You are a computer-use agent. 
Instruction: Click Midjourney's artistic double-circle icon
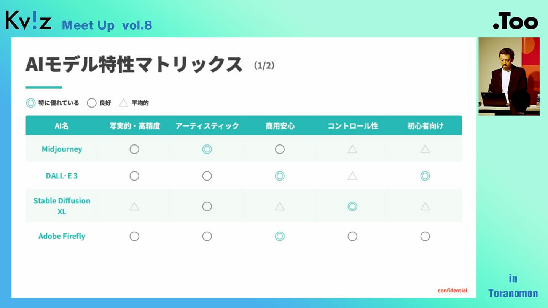(207, 149)
